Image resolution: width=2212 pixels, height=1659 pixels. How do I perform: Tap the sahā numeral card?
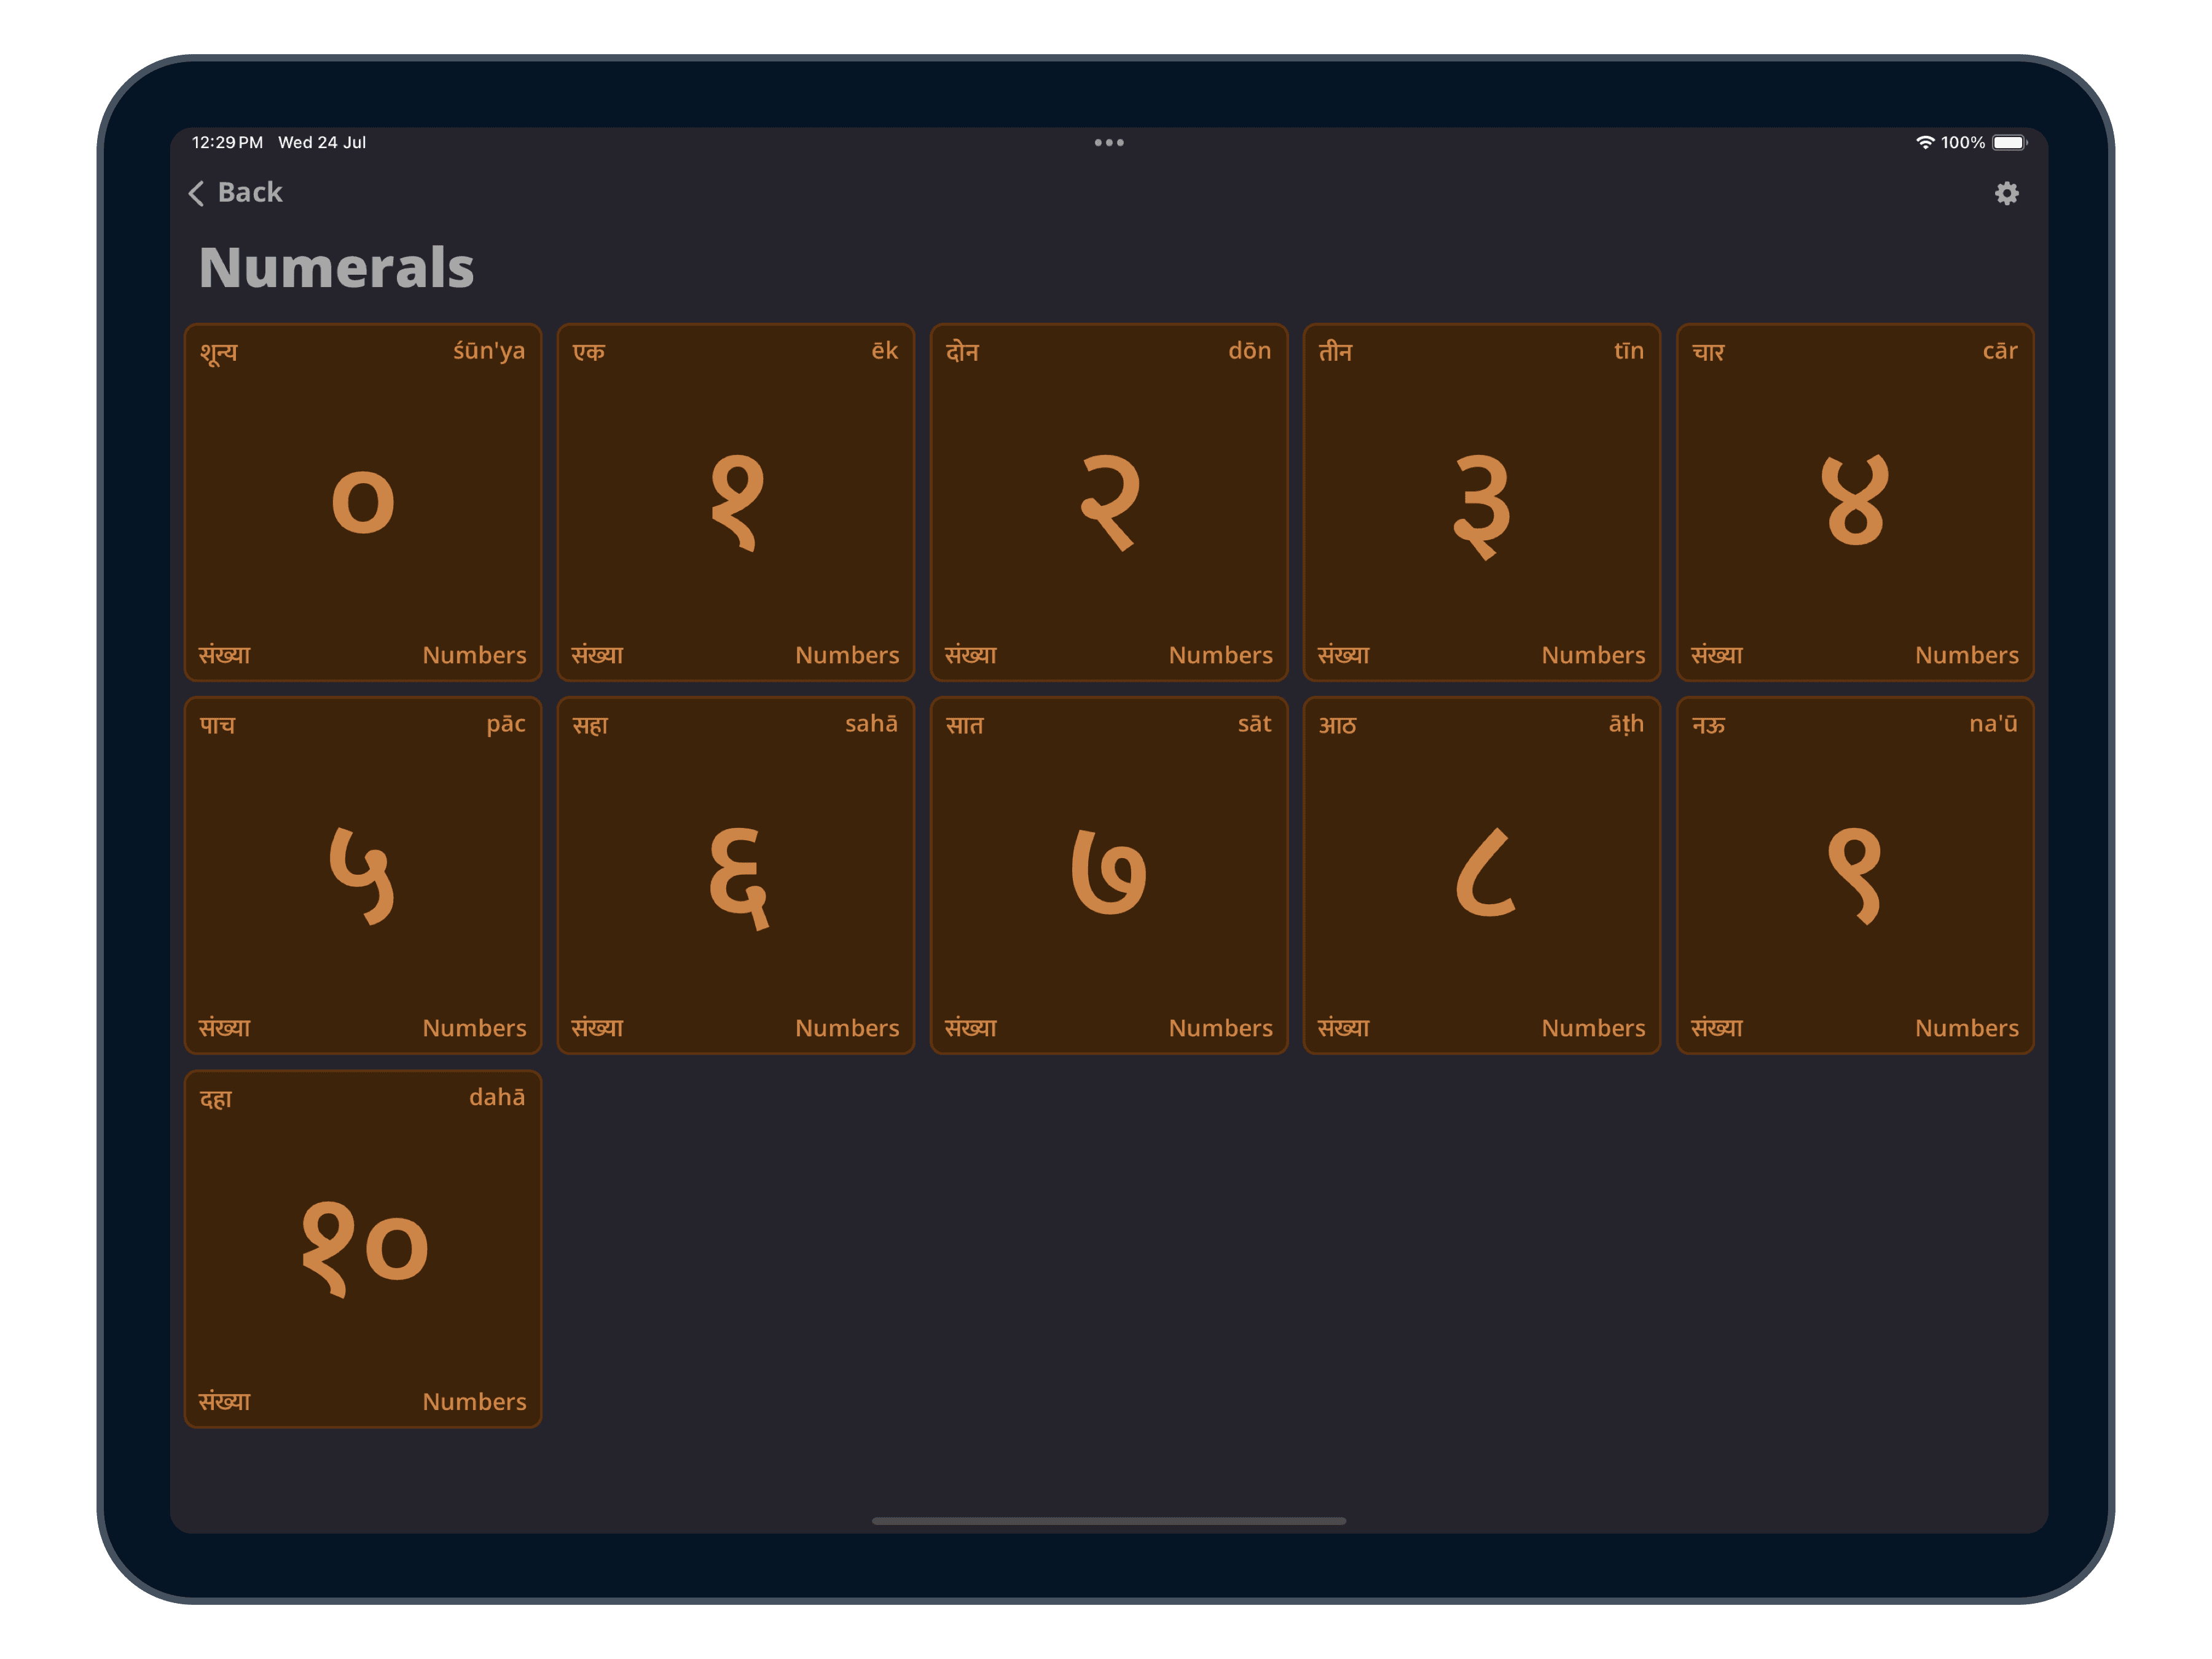tap(736, 875)
